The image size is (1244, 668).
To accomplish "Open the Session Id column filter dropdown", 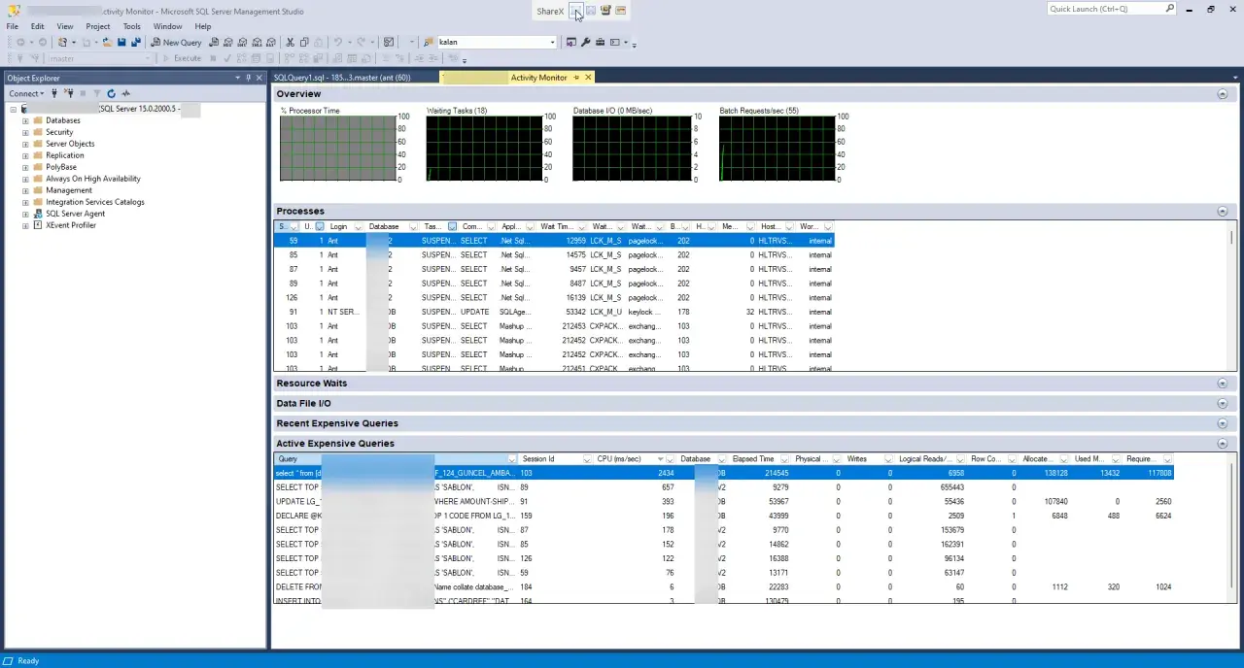I will point(587,459).
